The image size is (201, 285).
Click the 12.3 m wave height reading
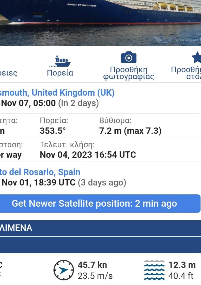182,265
